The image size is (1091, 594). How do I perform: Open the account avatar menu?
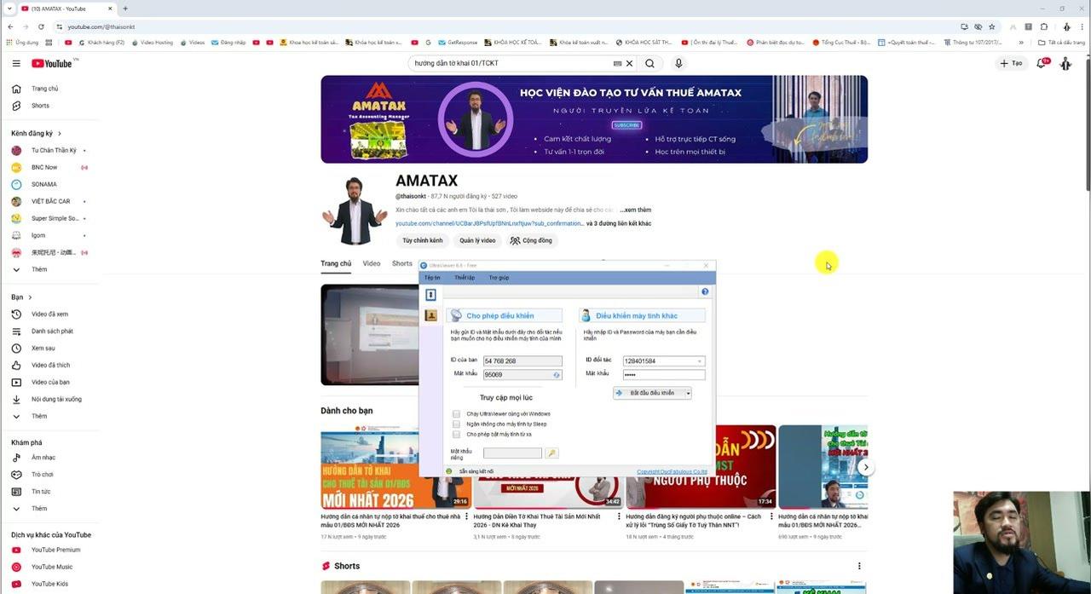tap(1065, 63)
